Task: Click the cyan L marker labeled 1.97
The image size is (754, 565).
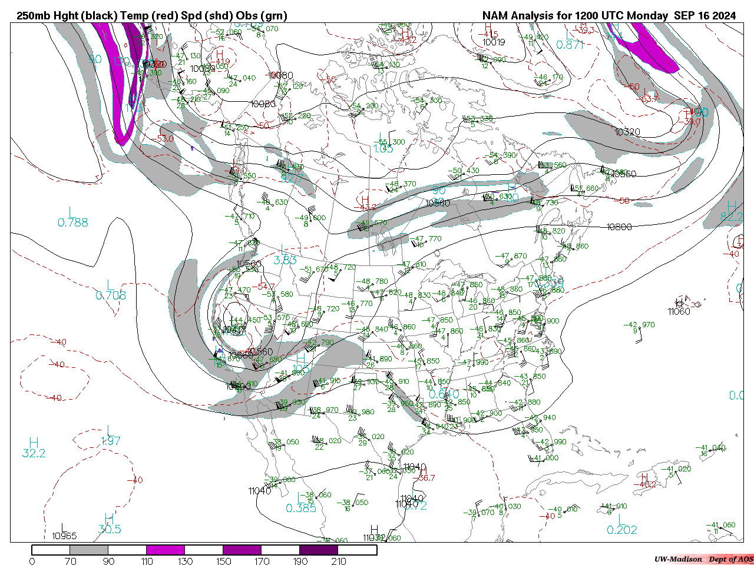Action: (x=110, y=431)
